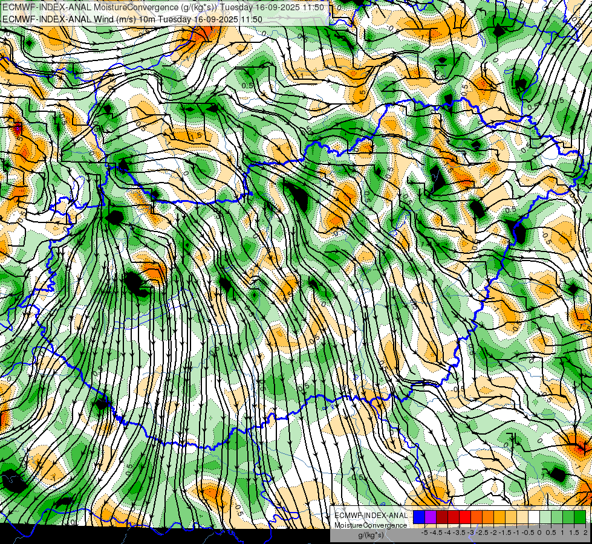Click the blue legend color swatch

419,517
